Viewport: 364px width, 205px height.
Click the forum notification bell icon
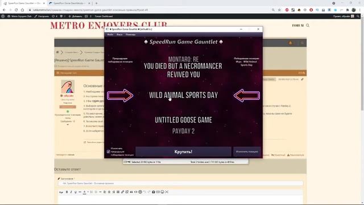(291, 43)
